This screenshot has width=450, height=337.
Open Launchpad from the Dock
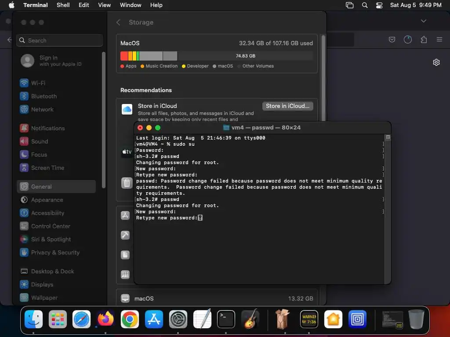coord(58,319)
